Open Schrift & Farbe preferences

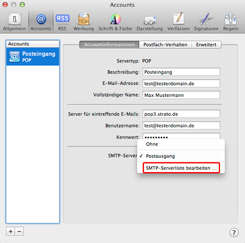coord(115,22)
